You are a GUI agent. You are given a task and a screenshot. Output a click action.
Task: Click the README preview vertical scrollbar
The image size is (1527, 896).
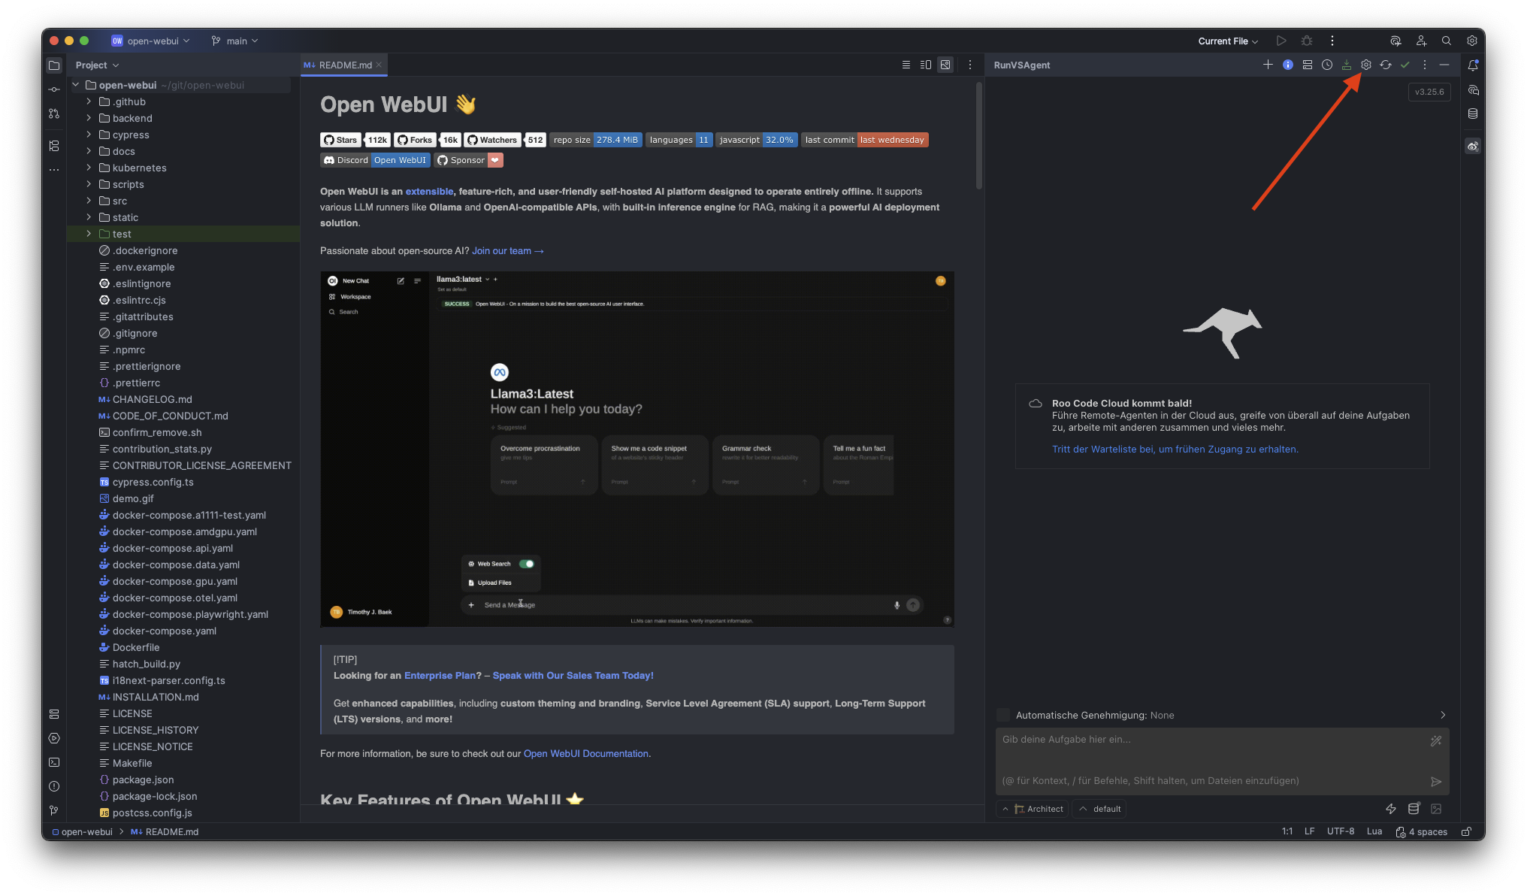(x=978, y=135)
